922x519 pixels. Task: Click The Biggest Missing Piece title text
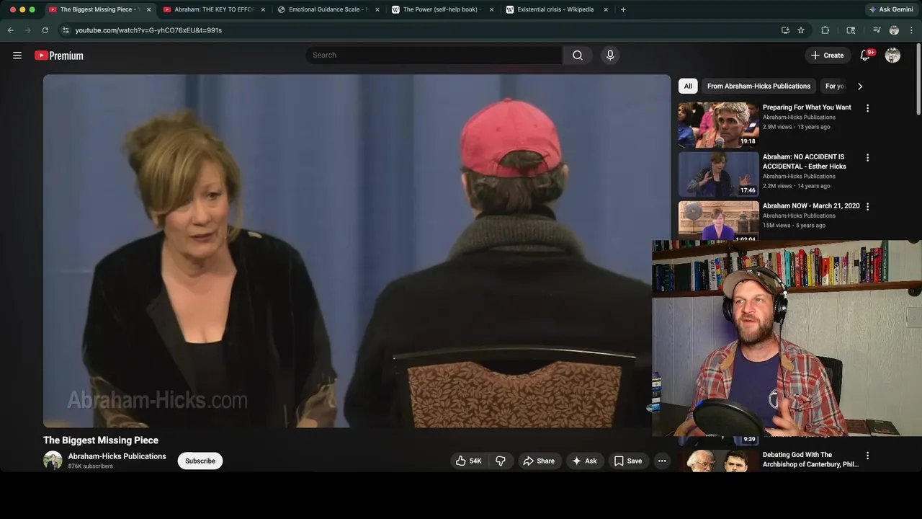coord(101,440)
